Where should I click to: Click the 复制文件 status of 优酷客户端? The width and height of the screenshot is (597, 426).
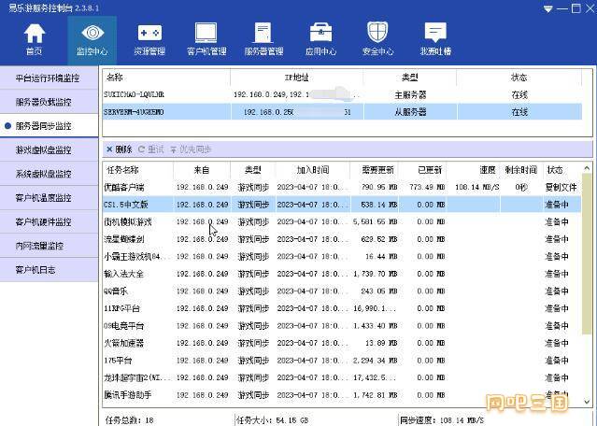click(x=561, y=187)
